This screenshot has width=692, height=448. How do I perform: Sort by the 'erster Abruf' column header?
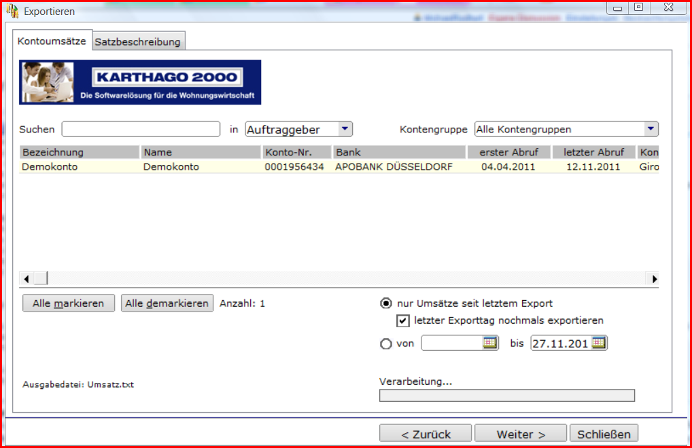pyautogui.click(x=509, y=152)
